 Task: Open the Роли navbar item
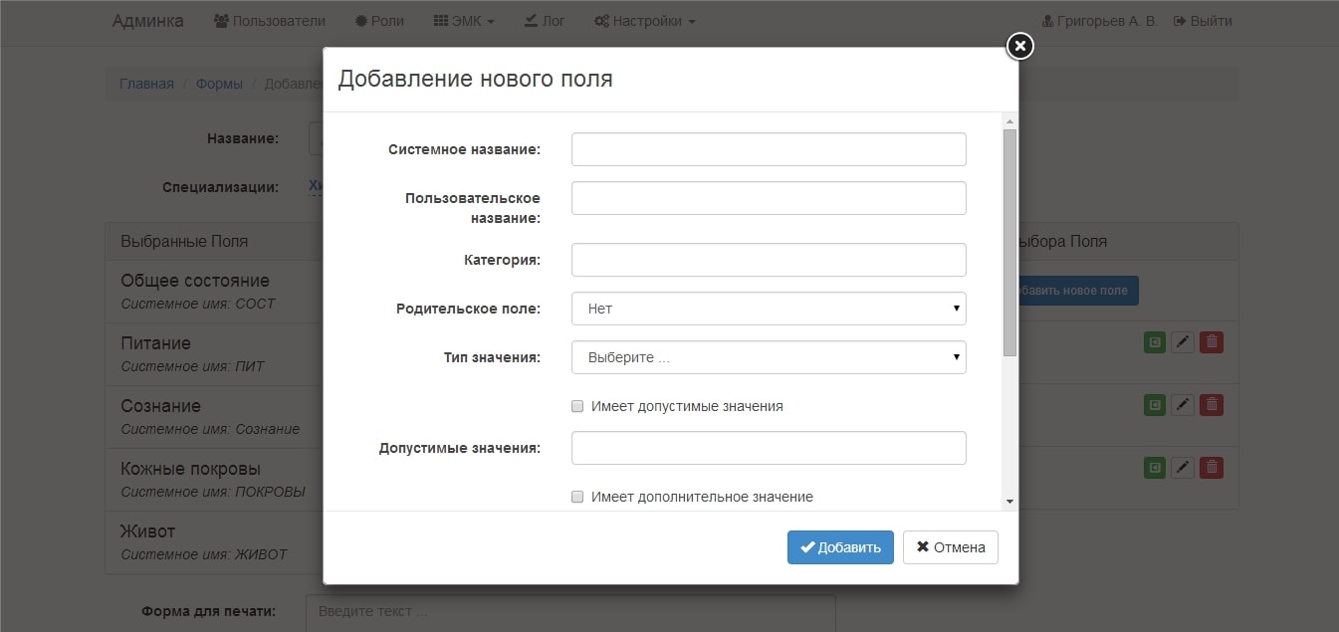379,21
